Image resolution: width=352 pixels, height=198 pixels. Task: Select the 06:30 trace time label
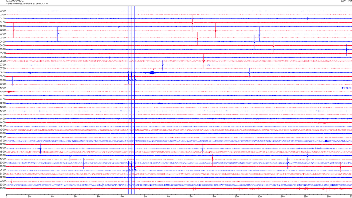pyautogui.click(x=3, y=61)
